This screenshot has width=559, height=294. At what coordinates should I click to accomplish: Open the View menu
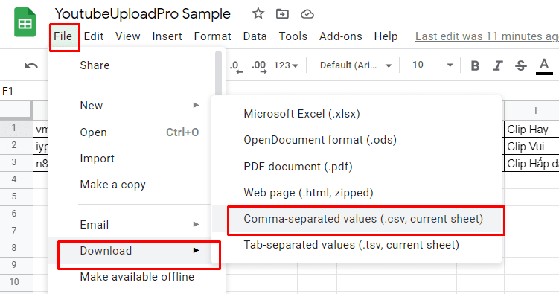pyautogui.click(x=127, y=36)
